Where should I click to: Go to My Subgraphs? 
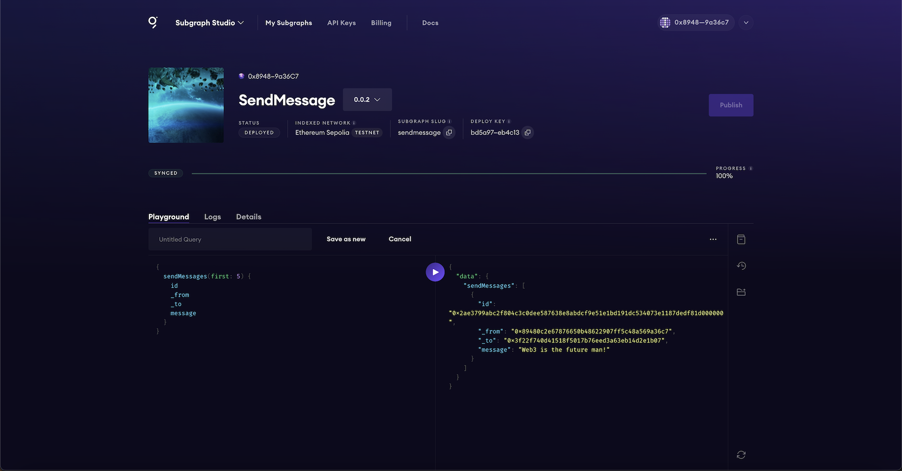289,23
